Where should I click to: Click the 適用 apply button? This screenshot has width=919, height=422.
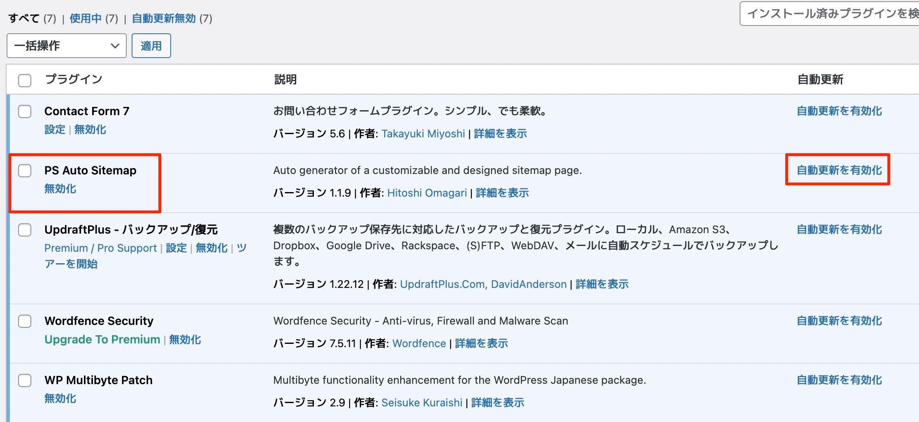[151, 46]
